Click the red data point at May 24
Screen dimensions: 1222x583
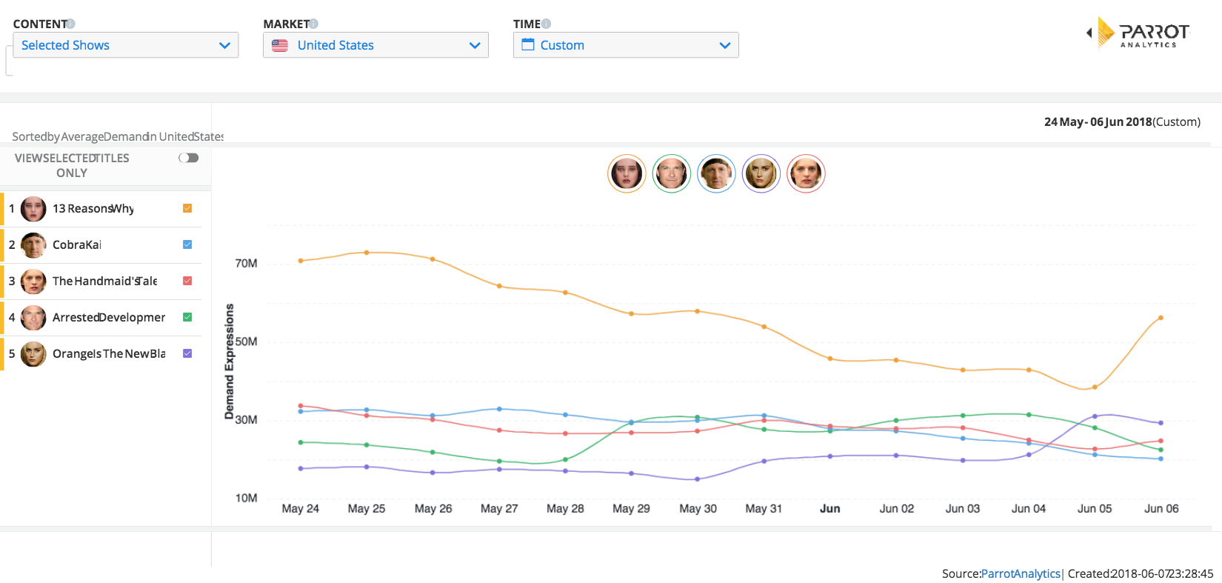[x=300, y=406]
